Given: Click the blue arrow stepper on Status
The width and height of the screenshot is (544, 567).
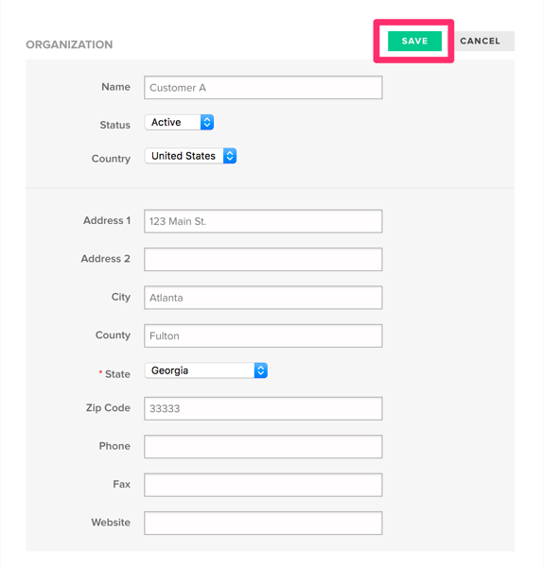Looking at the screenshot, I should click(207, 122).
